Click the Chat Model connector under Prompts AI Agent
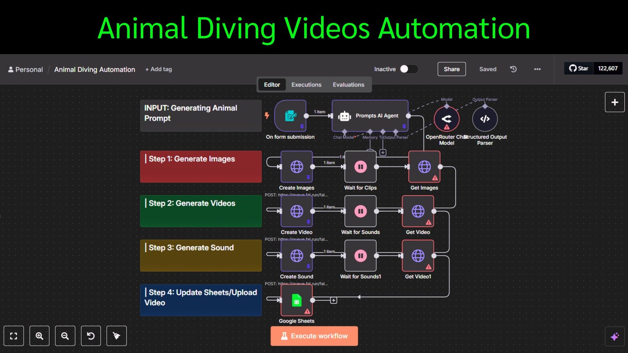The width and height of the screenshot is (628, 353). coord(345,132)
